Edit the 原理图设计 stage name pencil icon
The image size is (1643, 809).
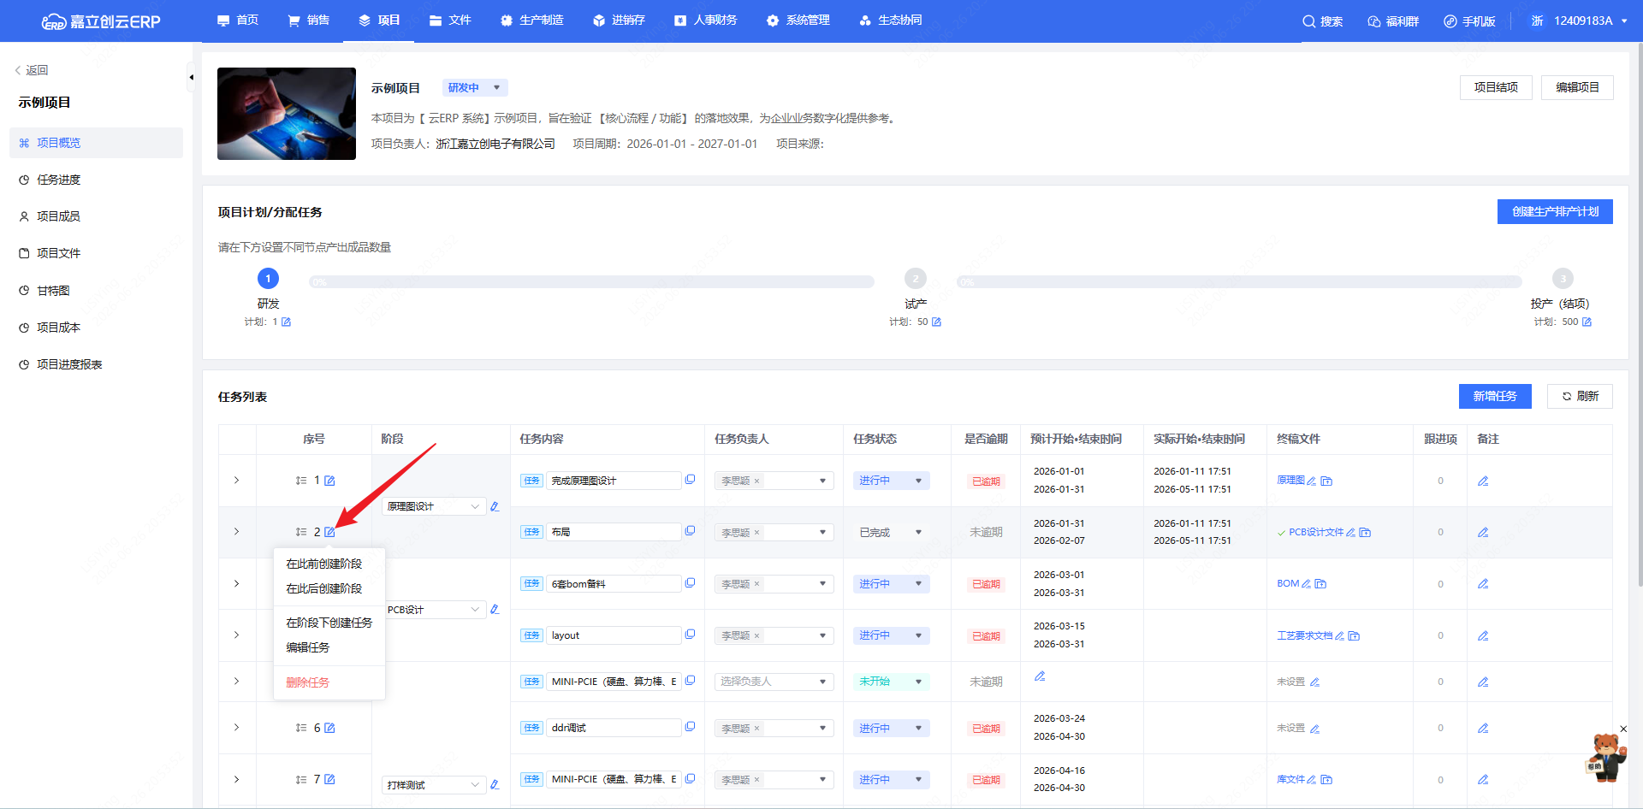click(x=495, y=506)
